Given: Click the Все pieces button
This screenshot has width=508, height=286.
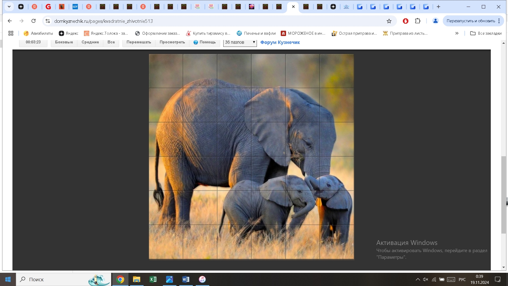Looking at the screenshot, I should click(x=111, y=42).
